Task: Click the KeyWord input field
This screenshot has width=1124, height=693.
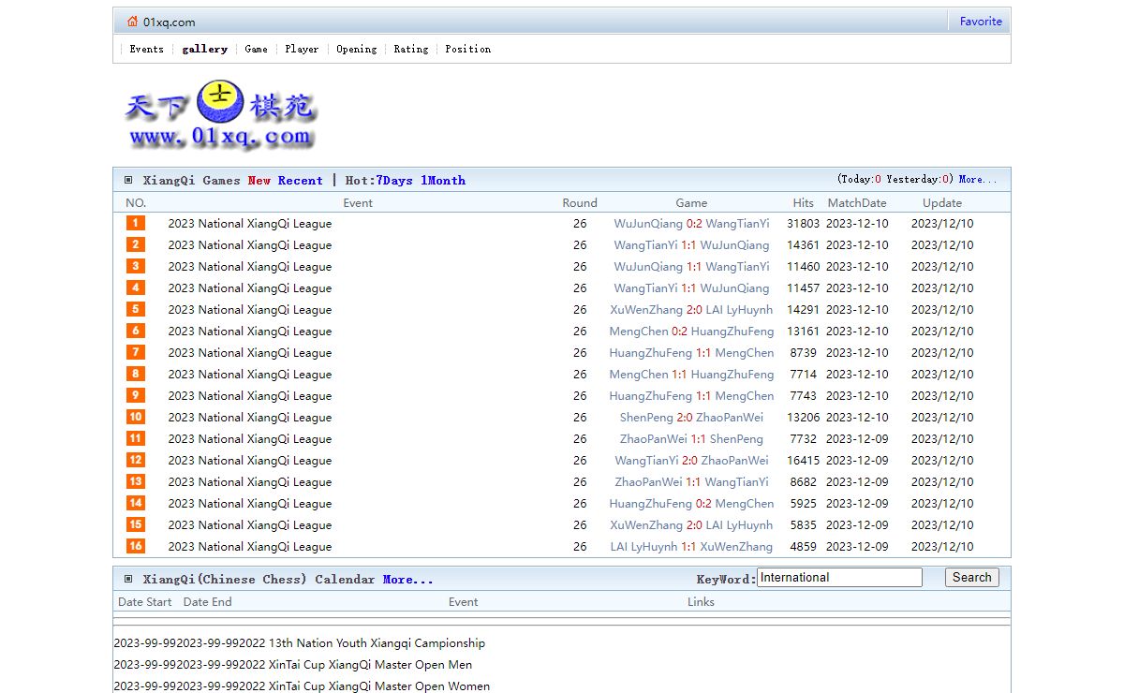Action: tap(839, 578)
